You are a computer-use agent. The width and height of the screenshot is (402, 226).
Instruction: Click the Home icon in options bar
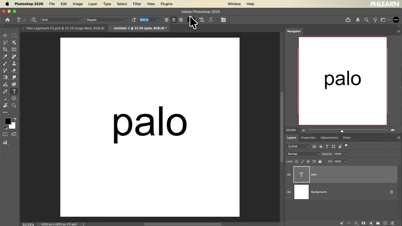coord(7,20)
